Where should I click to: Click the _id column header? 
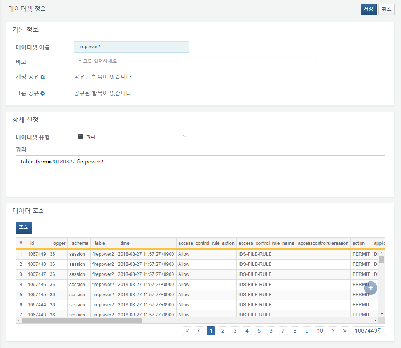(x=37, y=243)
